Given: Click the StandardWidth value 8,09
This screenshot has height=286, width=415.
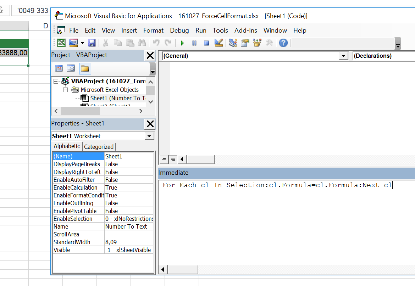Looking at the screenshot, I should coord(129,242).
